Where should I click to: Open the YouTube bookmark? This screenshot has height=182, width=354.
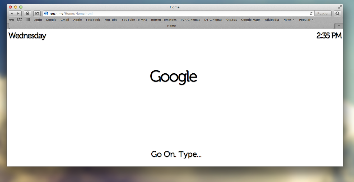(111, 20)
